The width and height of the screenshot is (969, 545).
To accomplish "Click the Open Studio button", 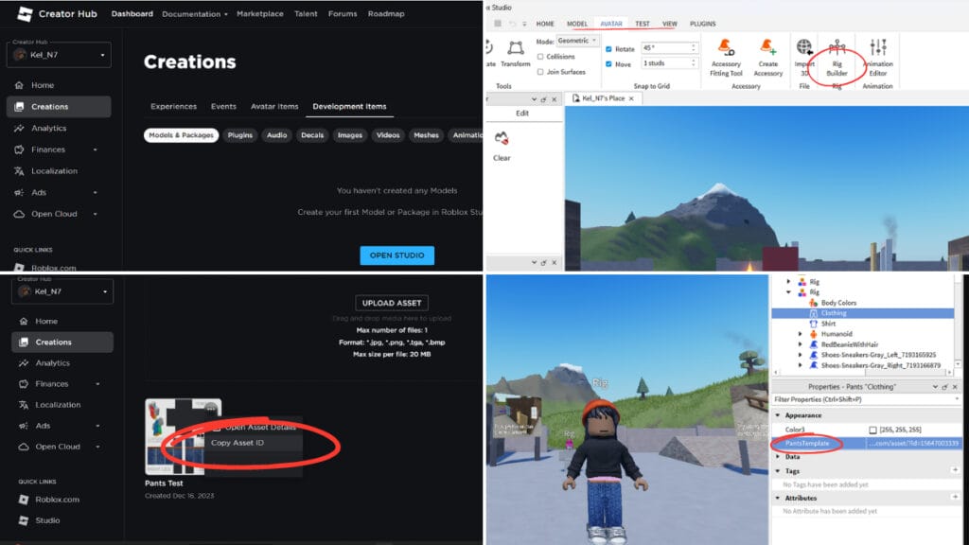I will pos(396,255).
